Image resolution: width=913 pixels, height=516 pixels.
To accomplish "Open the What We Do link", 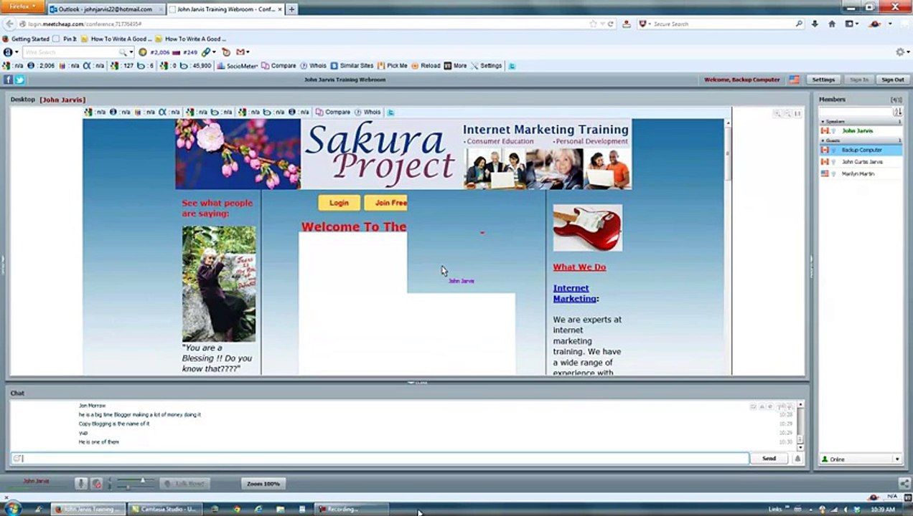I will click(x=579, y=267).
